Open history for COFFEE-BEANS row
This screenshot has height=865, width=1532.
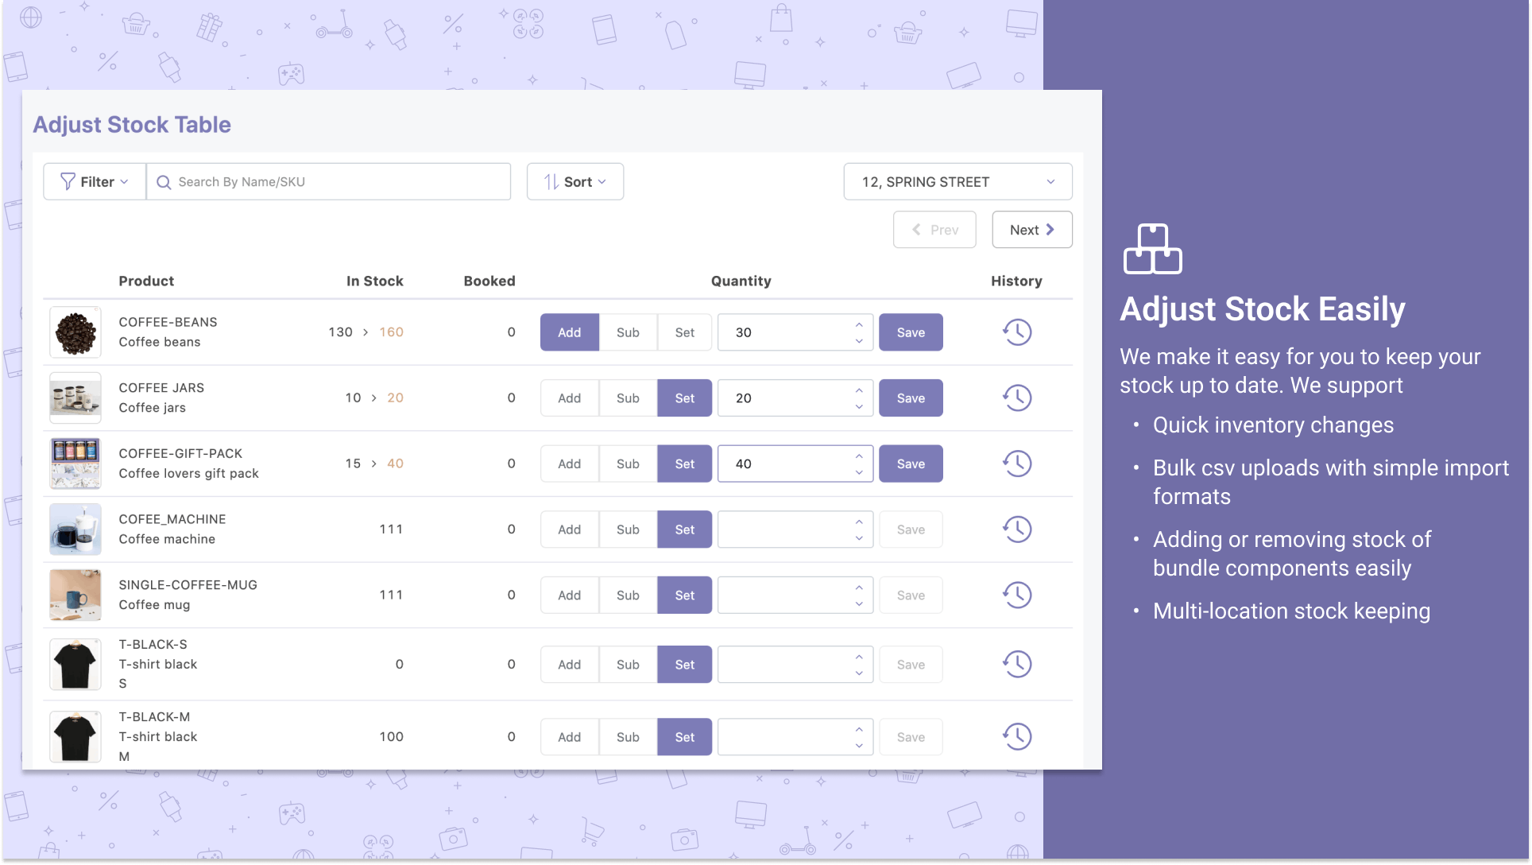click(x=1016, y=332)
